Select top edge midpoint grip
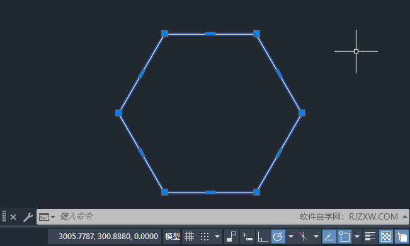Viewport: 410px width, 246px height. pos(210,34)
